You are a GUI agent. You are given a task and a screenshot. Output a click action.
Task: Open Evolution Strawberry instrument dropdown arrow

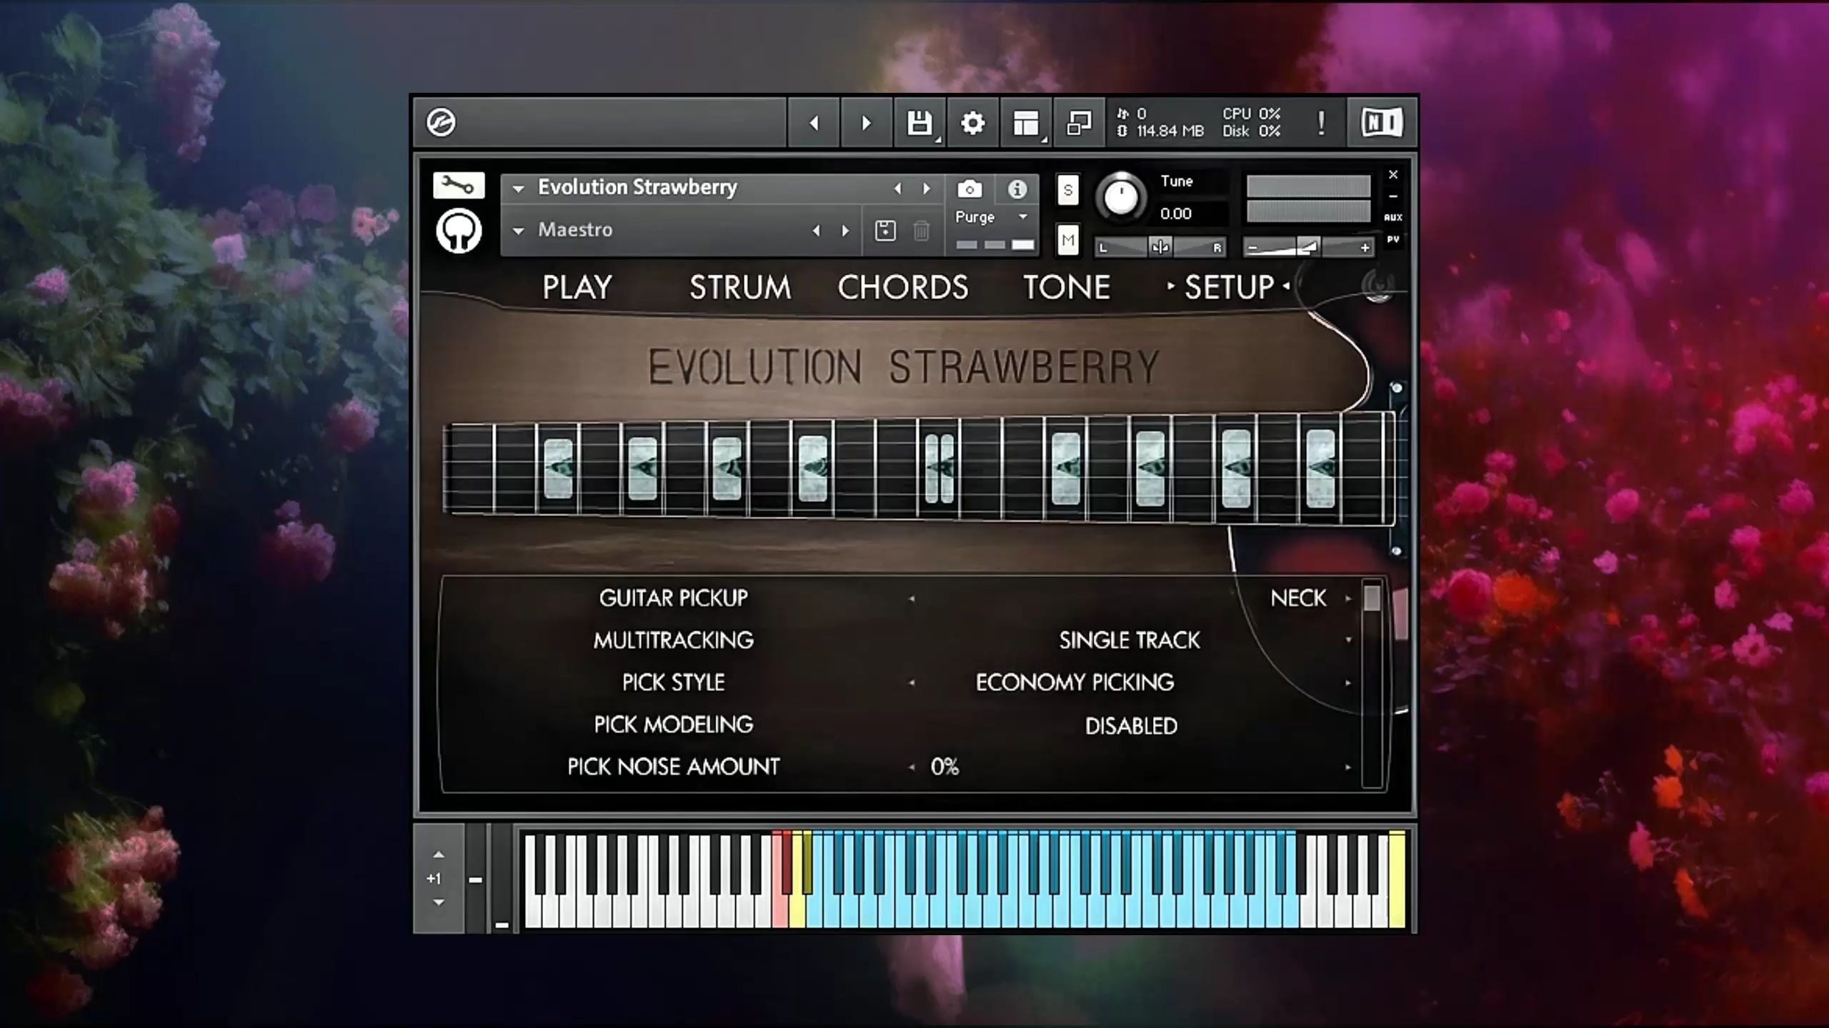[x=519, y=188]
